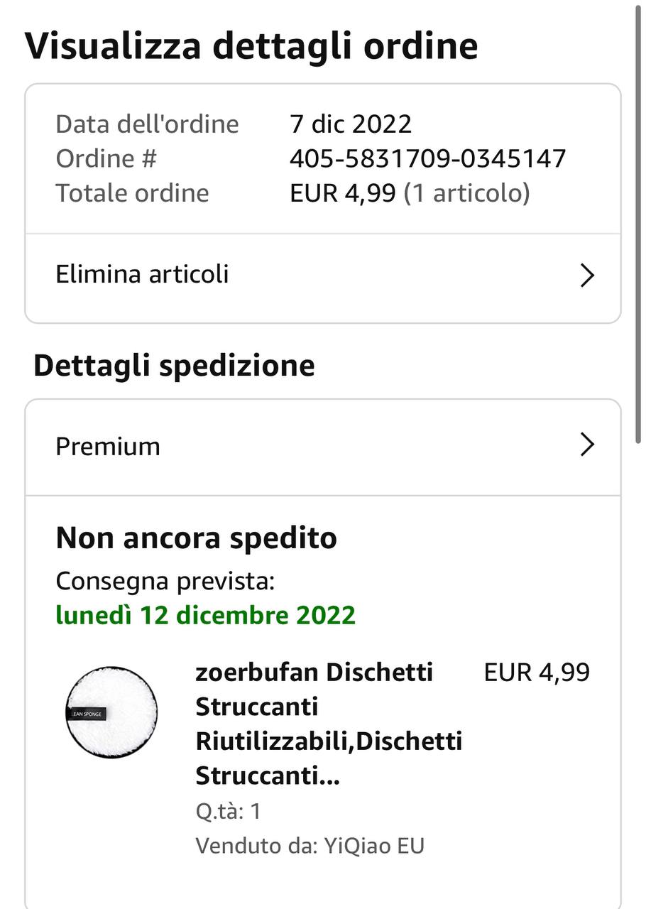
Task: Click the product price EUR 4,99 beside the title
Action: [x=537, y=672]
